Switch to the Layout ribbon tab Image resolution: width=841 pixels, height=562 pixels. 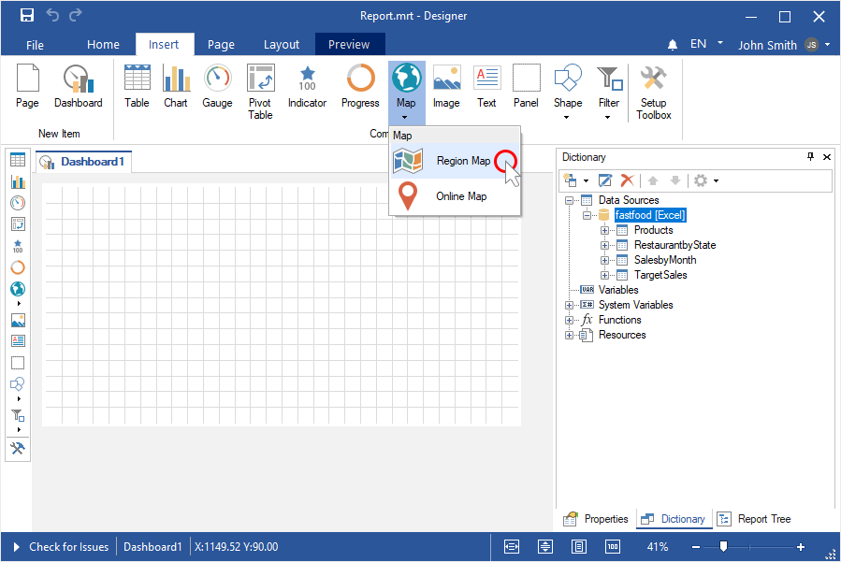pos(282,44)
